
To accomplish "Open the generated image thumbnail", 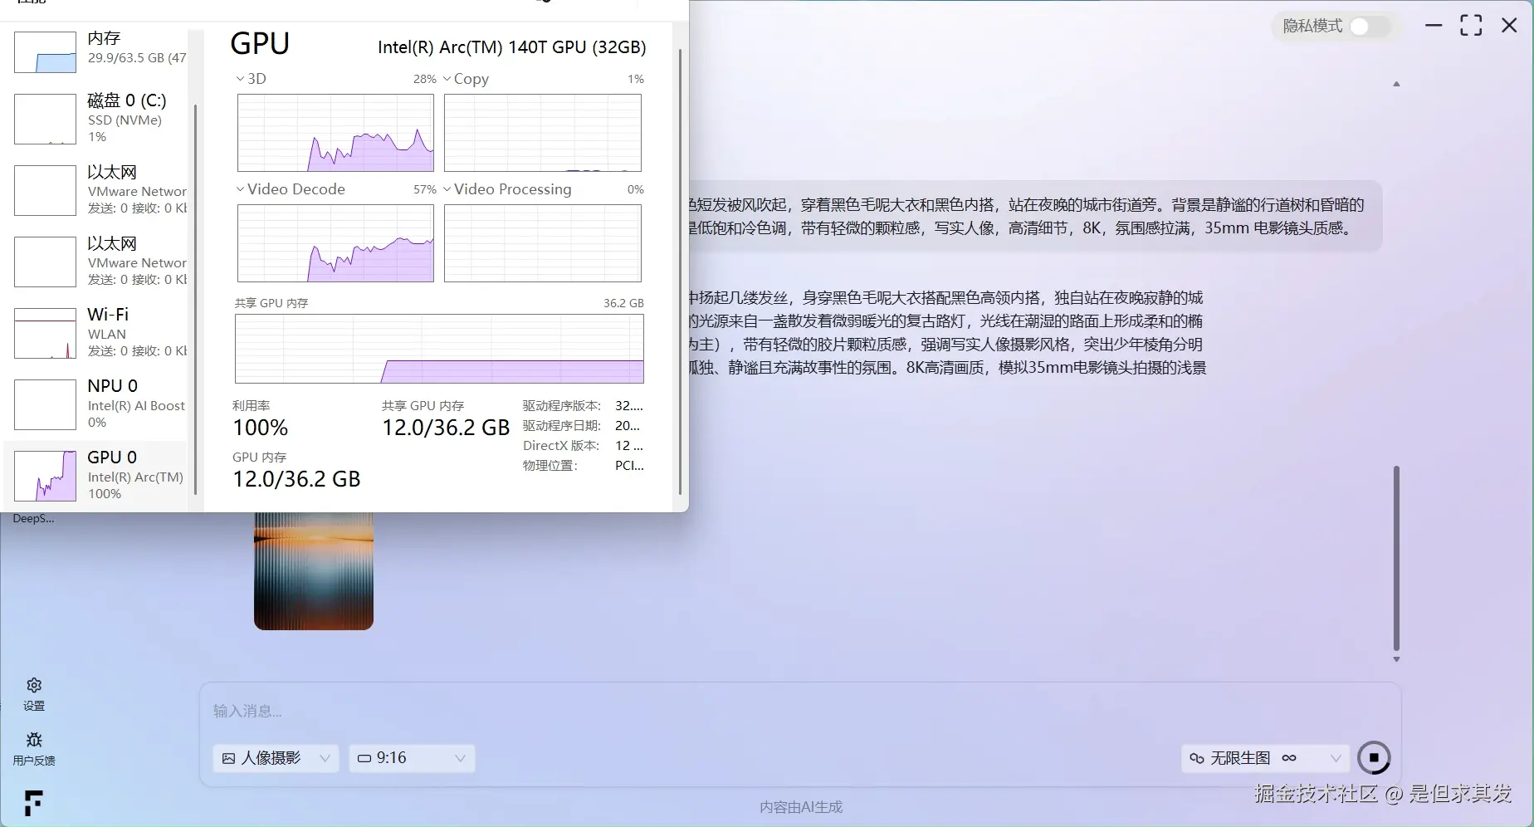I will pos(313,570).
